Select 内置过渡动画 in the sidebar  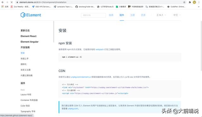click(27, 75)
